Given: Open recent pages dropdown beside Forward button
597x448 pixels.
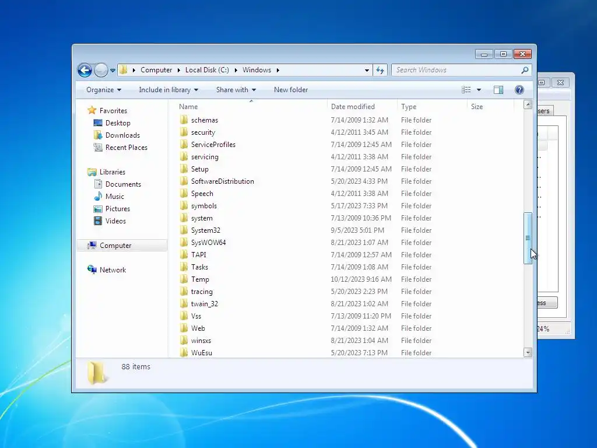Looking at the screenshot, I should [x=113, y=71].
